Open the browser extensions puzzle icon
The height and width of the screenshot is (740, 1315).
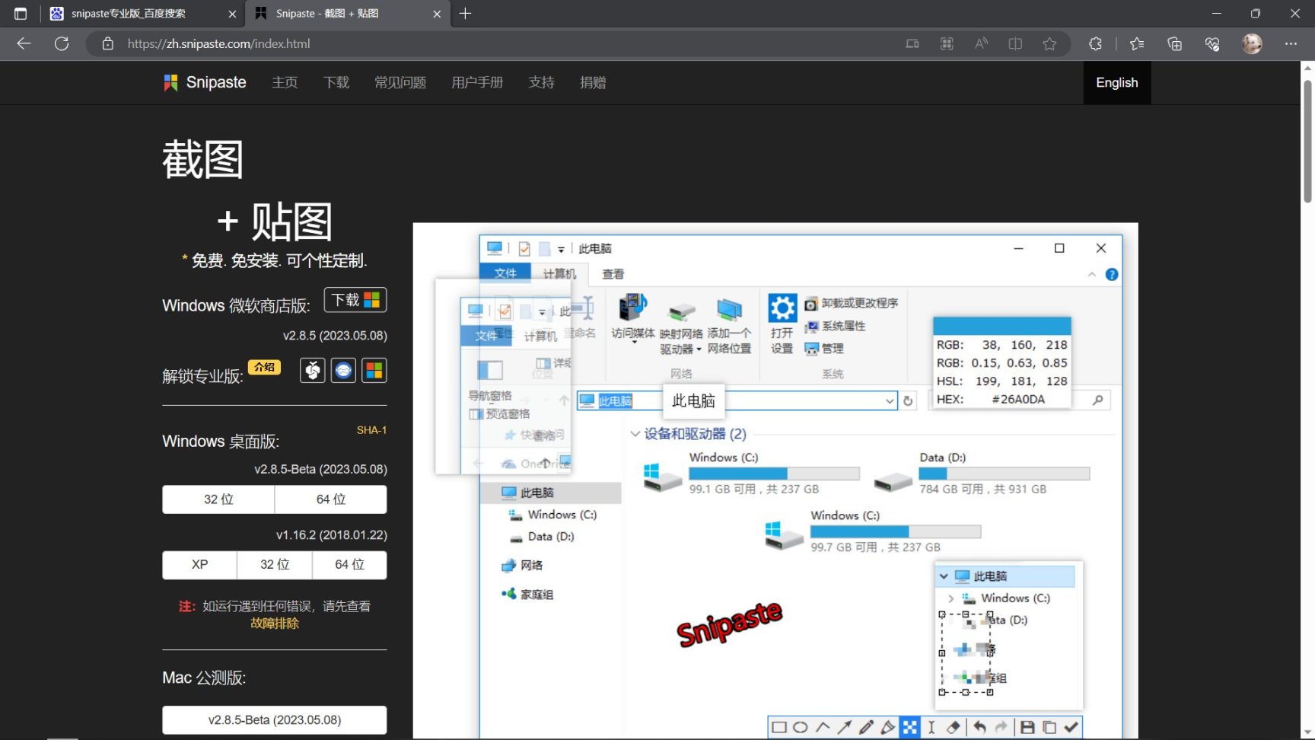pyautogui.click(x=1095, y=43)
